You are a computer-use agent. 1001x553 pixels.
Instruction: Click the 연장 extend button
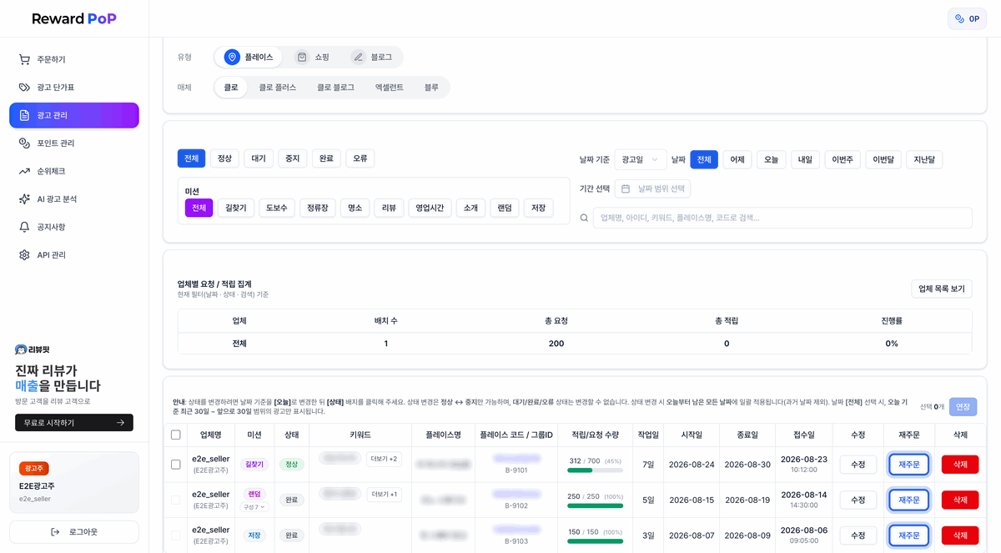(963, 407)
